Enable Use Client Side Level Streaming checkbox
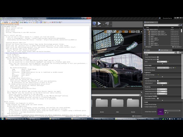This screenshot has width=183, height=137. click(x=158, y=59)
